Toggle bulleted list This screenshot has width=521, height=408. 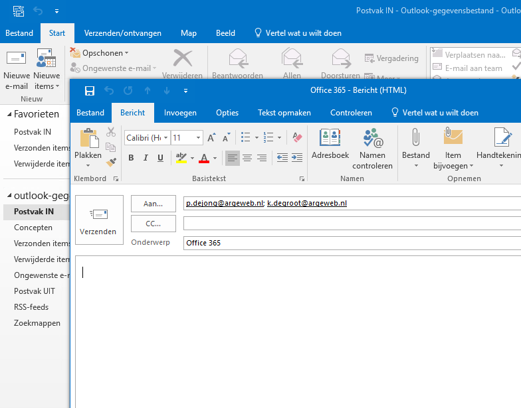tap(246, 137)
